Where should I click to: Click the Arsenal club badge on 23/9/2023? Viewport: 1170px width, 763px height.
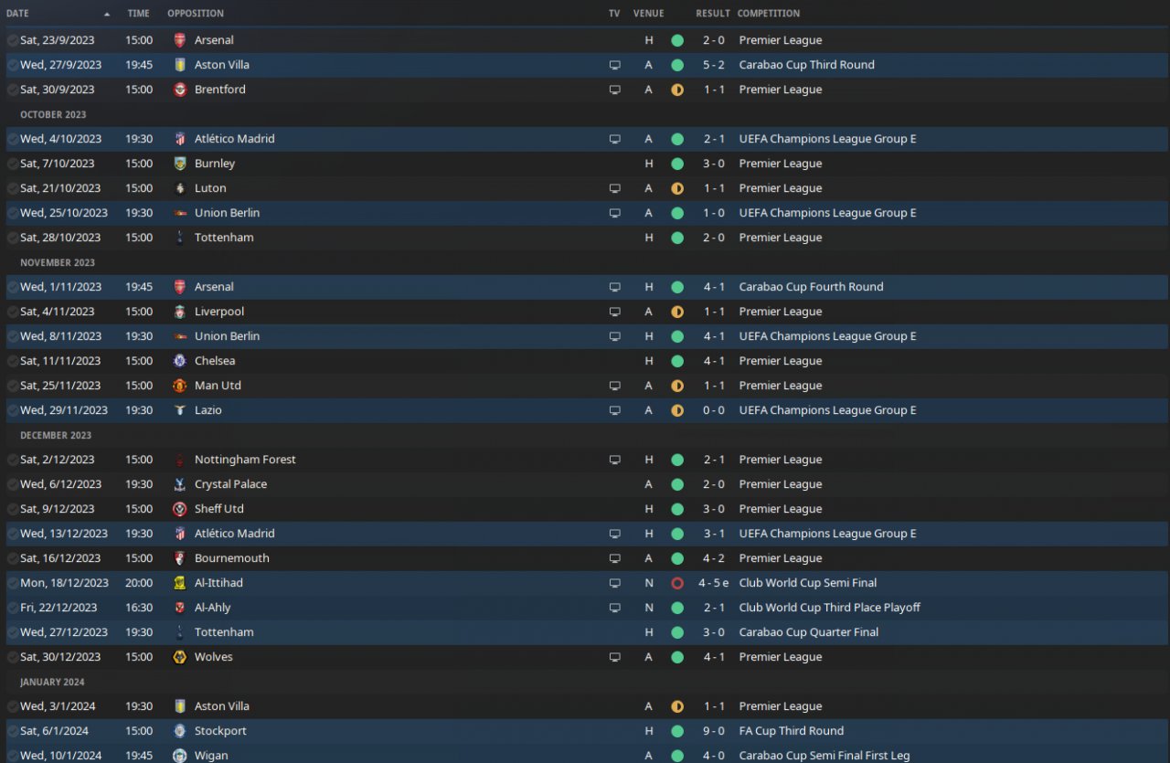pyautogui.click(x=180, y=40)
